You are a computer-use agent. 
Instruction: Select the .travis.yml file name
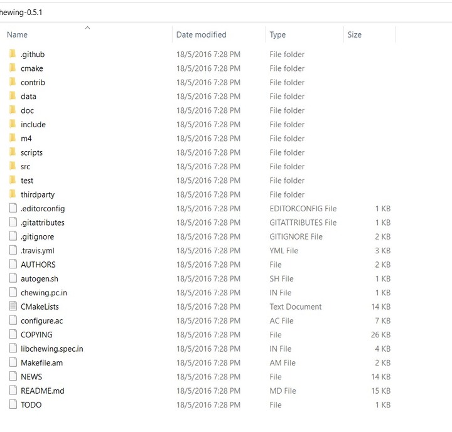38,251
